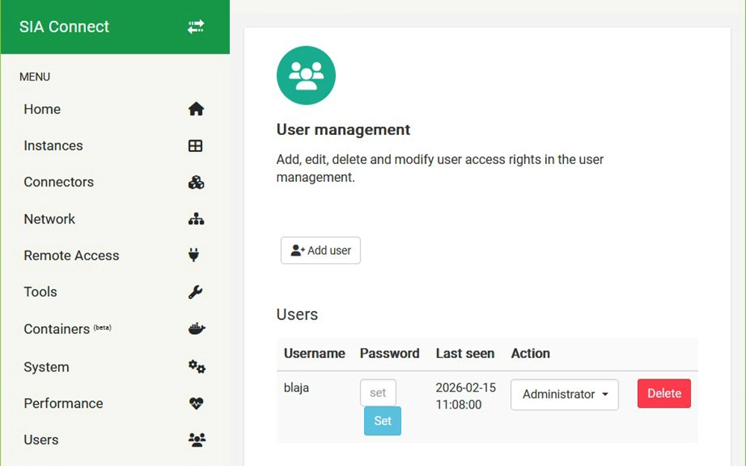The image size is (746, 466).
Task: Open the Containers (beta) menu item
Action: (x=68, y=329)
